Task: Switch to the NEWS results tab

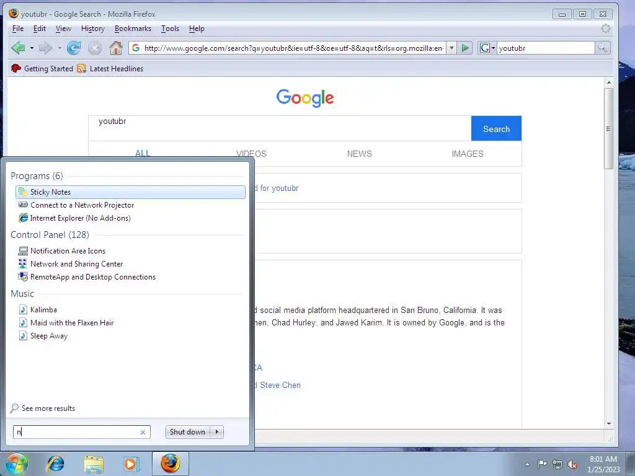Action: 359,154
